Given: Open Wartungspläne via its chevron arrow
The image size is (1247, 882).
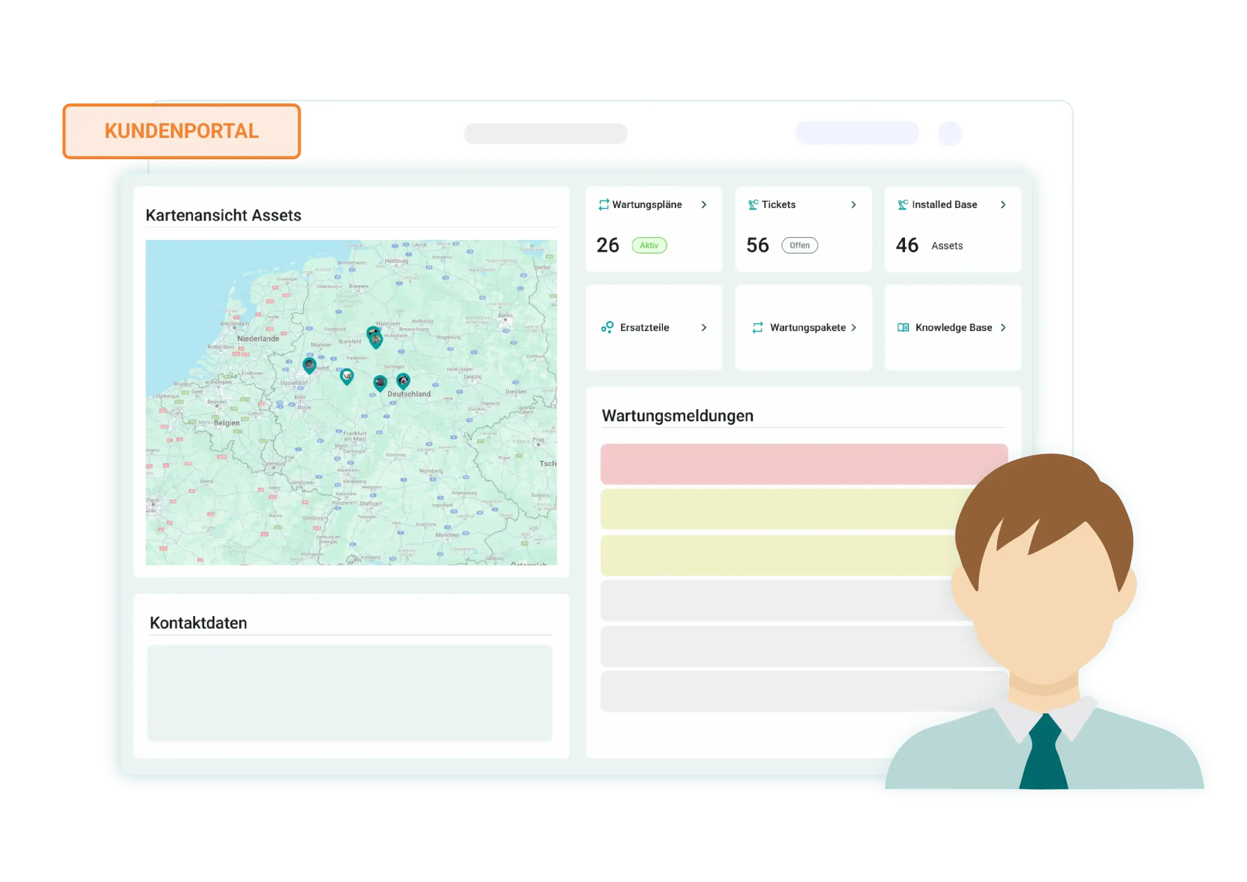Looking at the screenshot, I should pyautogui.click(x=704, y=205).
